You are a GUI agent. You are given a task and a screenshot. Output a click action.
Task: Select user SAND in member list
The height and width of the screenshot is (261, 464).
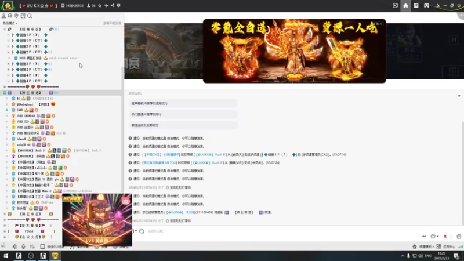pos(20,110)
